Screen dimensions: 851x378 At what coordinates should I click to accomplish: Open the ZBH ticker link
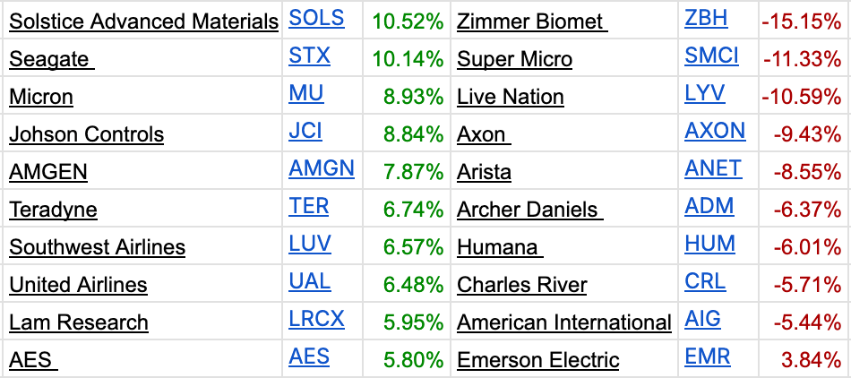tap(706, 19)
